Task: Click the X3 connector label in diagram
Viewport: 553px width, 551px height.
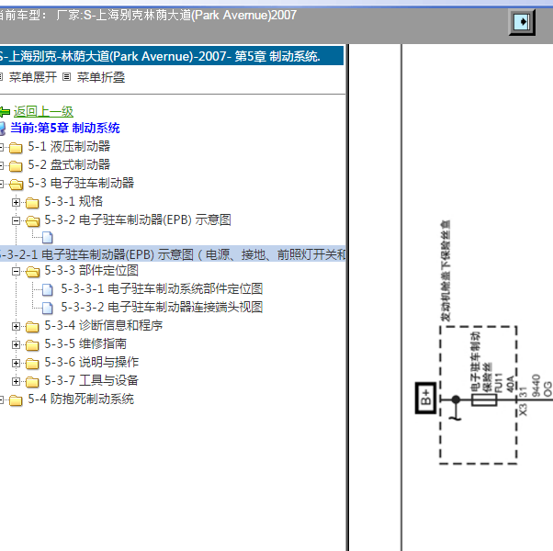Action: (x=523, y=410)
